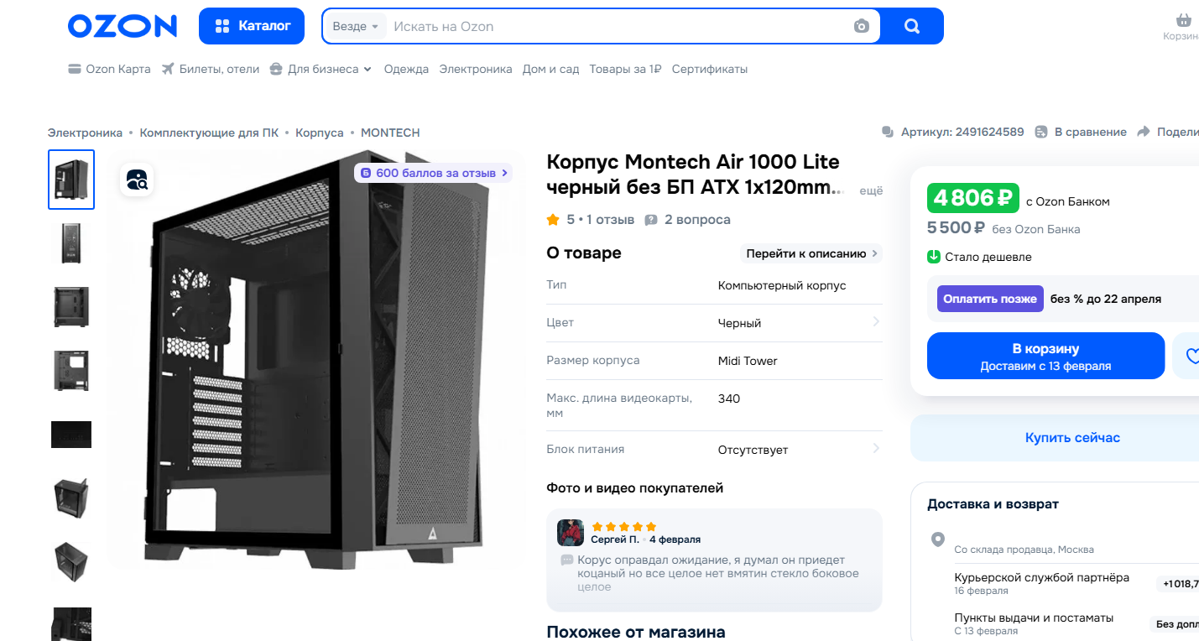Select the 4 806 ₽ Ozon Bank price
This screenshot has width=1199, height=641.
click(x=973, y=198)
